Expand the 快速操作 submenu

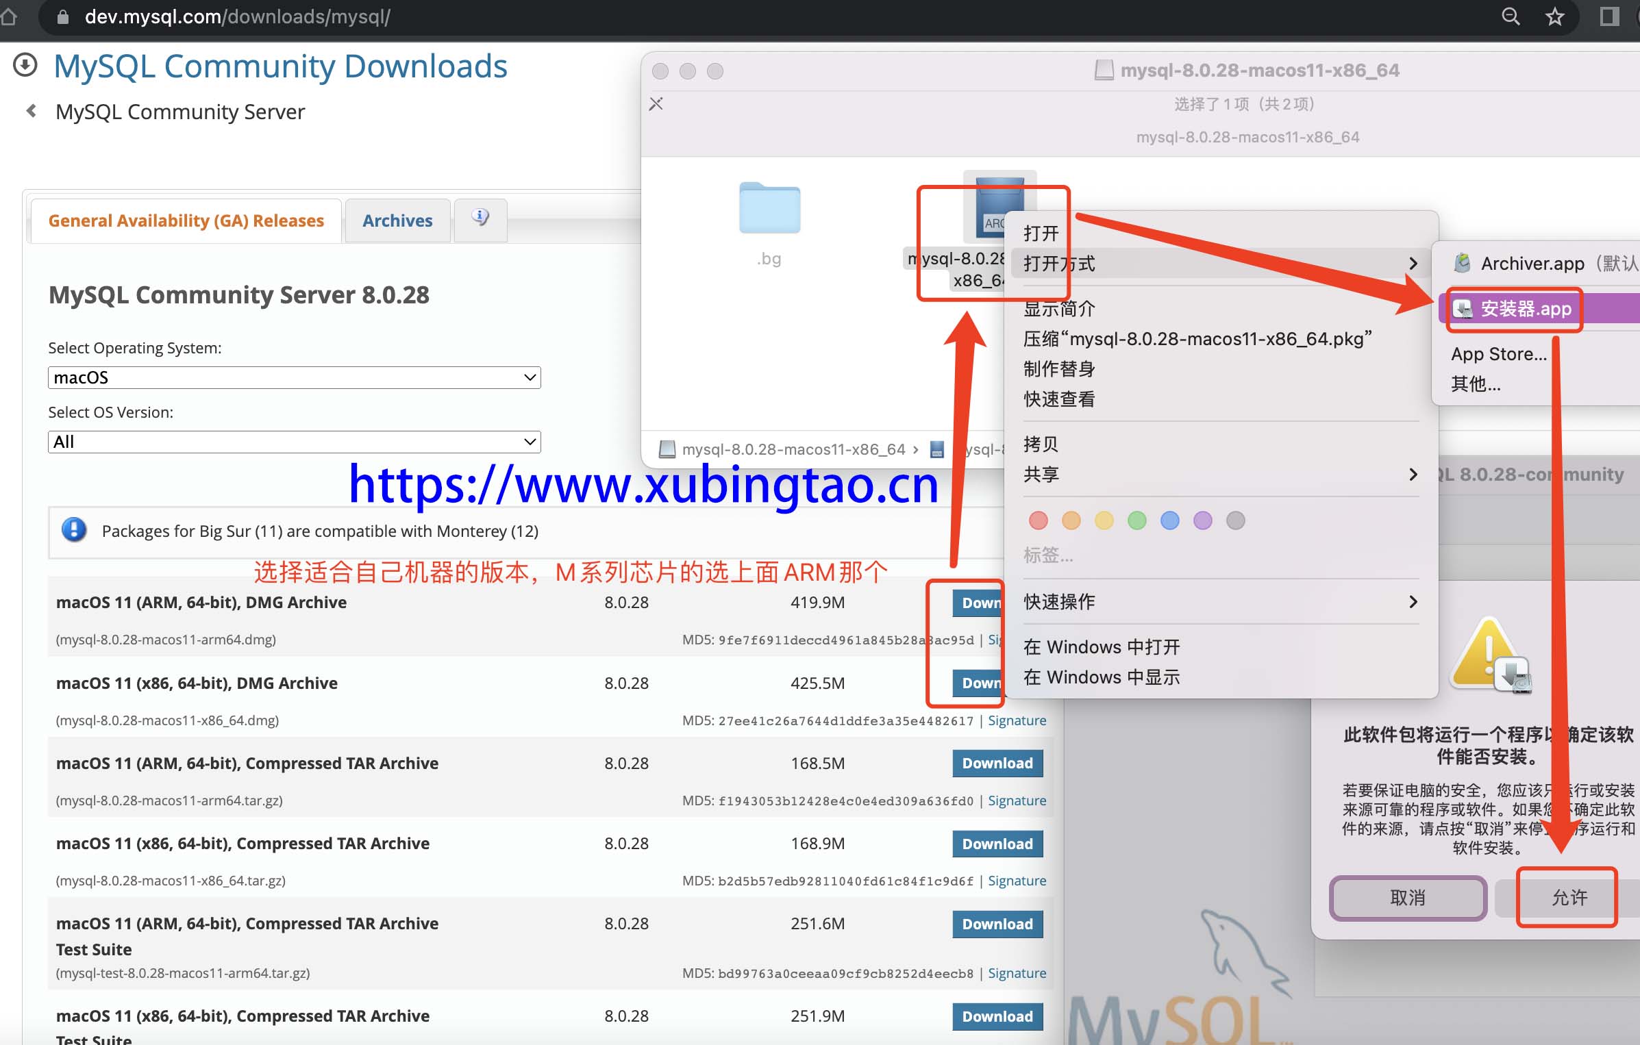pos(1219,602)
